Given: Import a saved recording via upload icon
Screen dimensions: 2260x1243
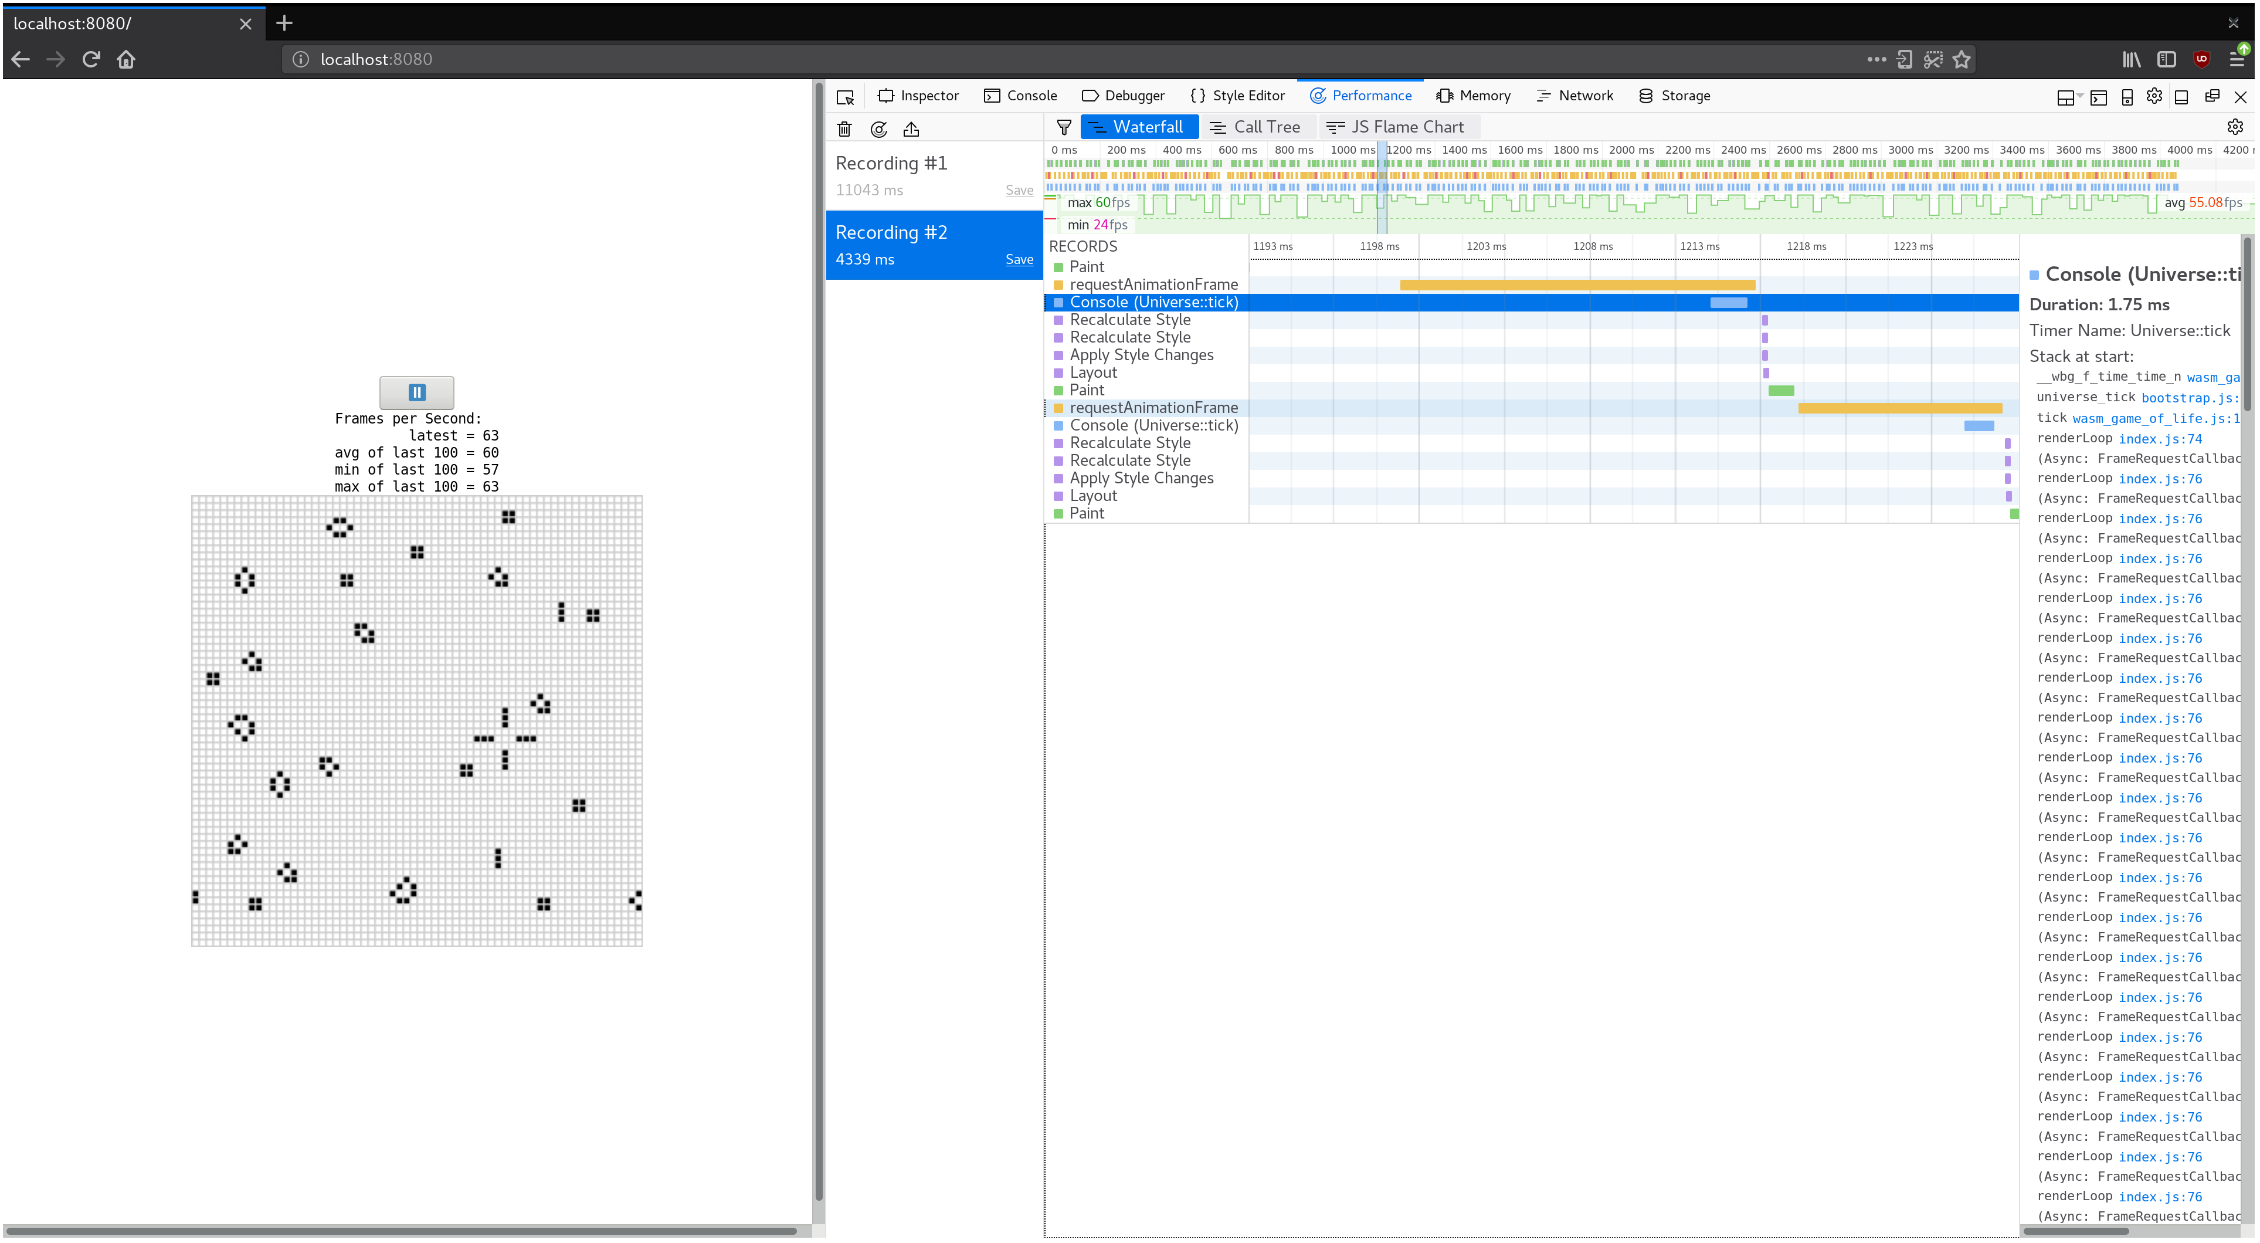Looking at the screenshot, I should (x=911, y=129).
